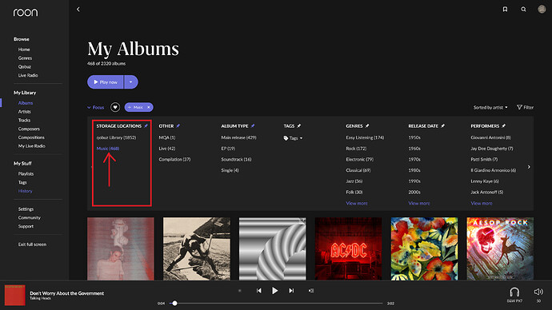
Task: Focus on 1970s release date
Action: pyautogui.click(x=414, y=159)
